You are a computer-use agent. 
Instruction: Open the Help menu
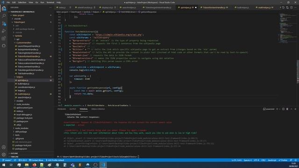click(58, 2)
